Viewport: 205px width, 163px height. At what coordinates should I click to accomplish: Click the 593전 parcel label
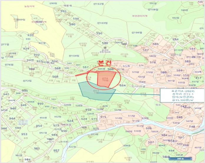point(184,10)
